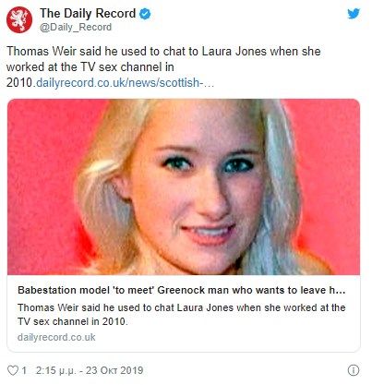Like the tweet with the heart icon

[13, 370]
